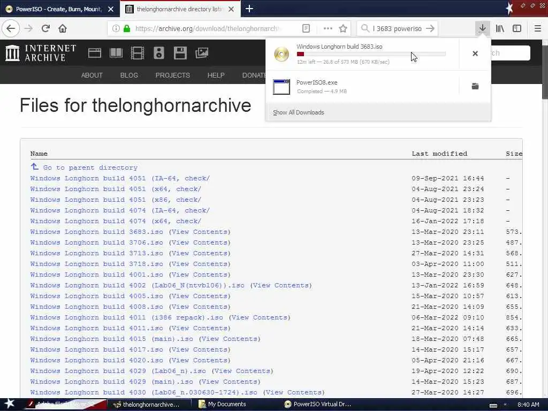Screen dimensions: 548x411
Task: Click the taskbar clock 8:40 AM
Action: pos(528,405)
